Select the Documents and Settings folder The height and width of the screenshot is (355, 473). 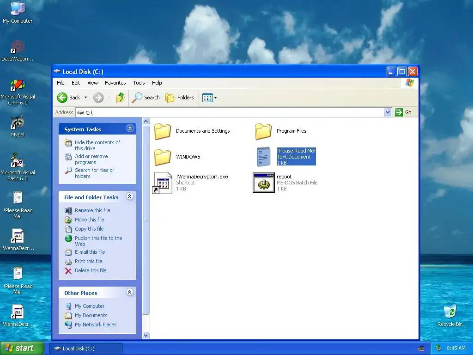click(x=192, y=131)
